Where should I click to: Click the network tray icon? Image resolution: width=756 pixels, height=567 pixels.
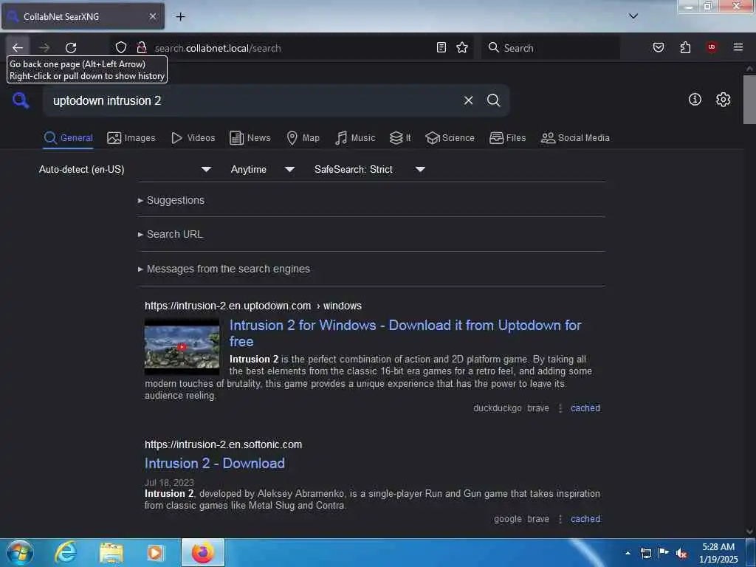pyautogui.click(x=645, y=553)
